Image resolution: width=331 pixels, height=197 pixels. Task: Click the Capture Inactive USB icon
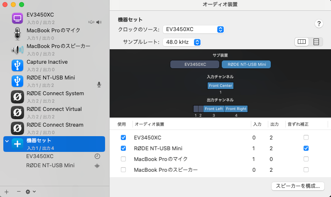[x=17, y=65]
